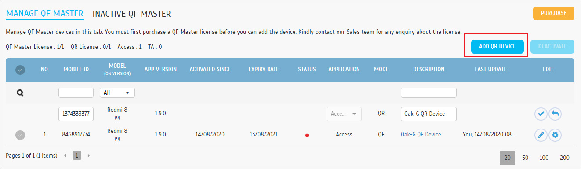This screenshot has width=581, height=169.
Task: Click the search magnifier icon in filter row
Action: (20, 93)
